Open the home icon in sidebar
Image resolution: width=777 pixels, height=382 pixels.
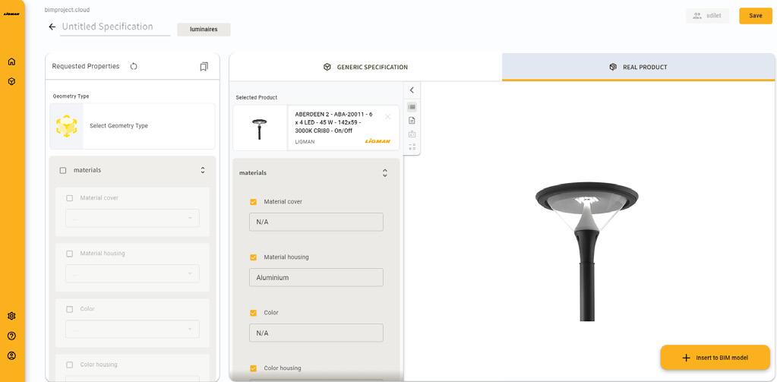[11, 62]
